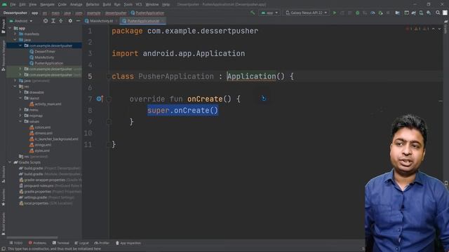Click the project panel horizontal scrollbar
This screenshot has width=449, height=252.
32,237
